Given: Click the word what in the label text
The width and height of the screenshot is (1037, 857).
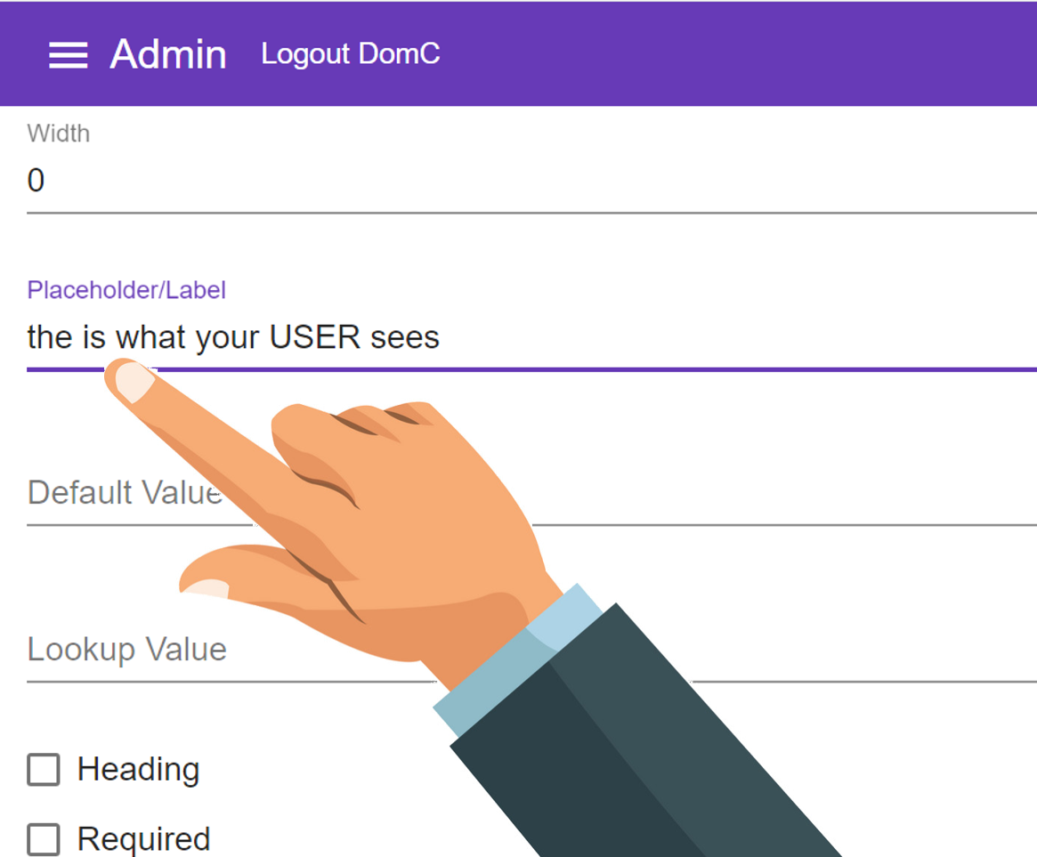Looking at the screenshot, I should click(x=150, y=337).
